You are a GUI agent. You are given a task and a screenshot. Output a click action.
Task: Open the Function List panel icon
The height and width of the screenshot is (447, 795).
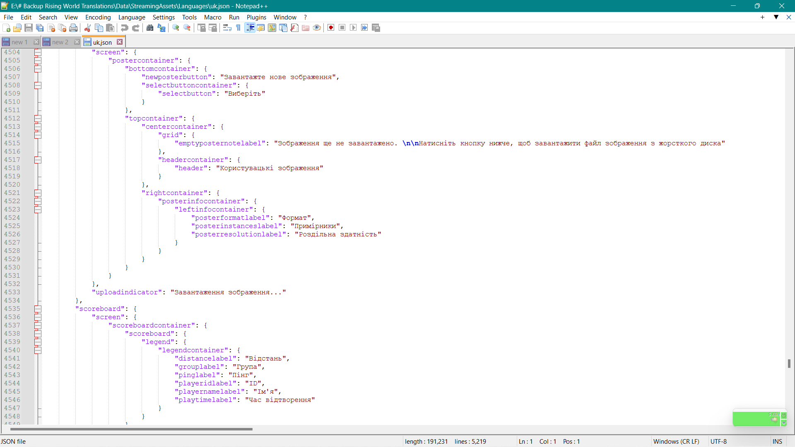tap(294, 28)
